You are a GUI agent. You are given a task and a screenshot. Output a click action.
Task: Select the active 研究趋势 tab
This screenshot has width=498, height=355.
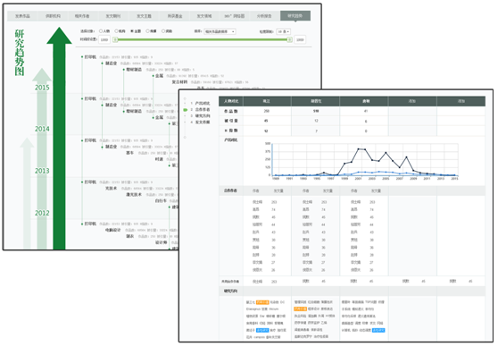pyautogui.click(x=295, y=16)
